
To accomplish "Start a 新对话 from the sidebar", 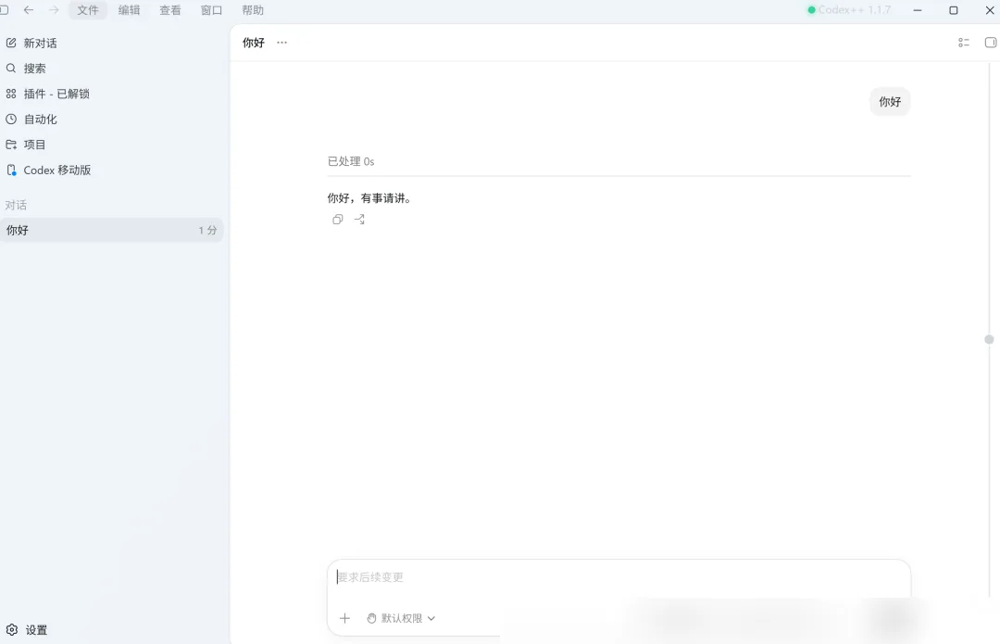I will [x=31, y=43].
